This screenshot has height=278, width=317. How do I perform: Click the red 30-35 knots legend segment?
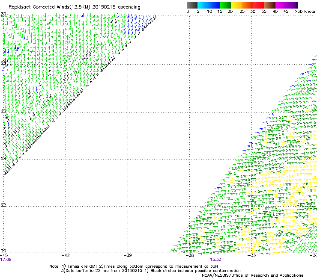[259, 5]
